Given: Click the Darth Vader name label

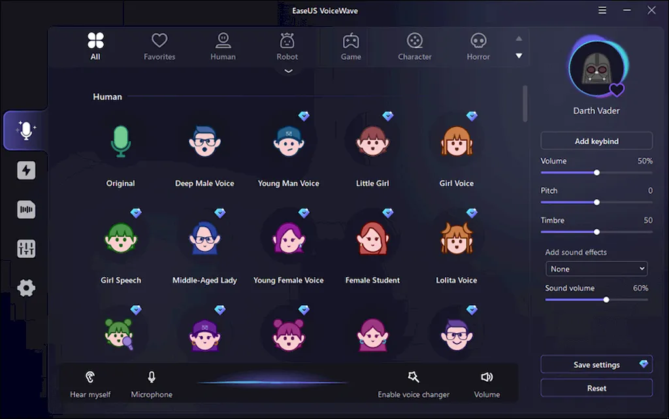Looking at the screenshot, I should click(596, 110).
